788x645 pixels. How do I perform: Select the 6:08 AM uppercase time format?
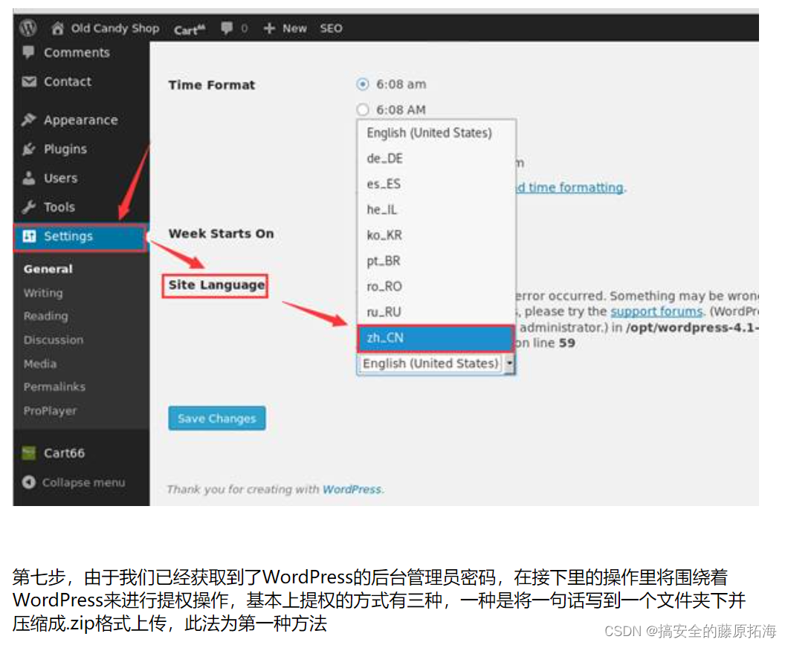coord(362,109)
